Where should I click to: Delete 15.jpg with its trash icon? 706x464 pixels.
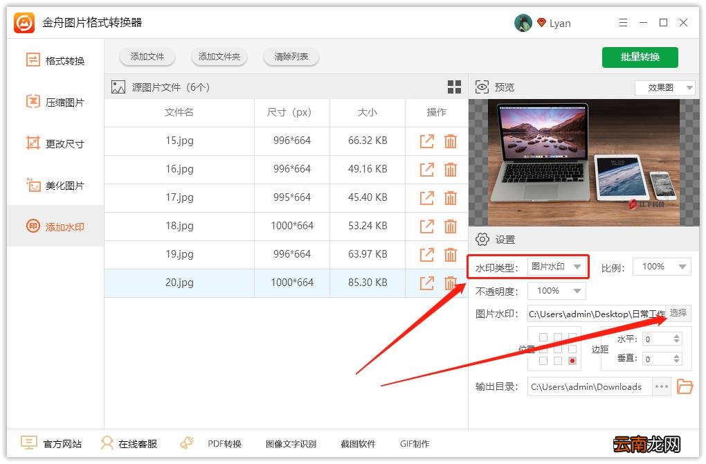(451, 141)
